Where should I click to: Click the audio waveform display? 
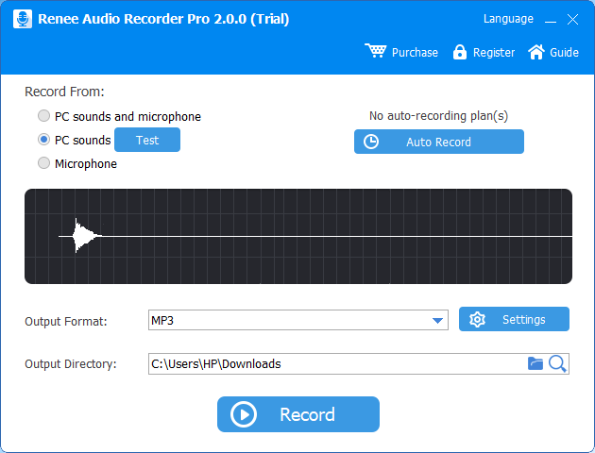pyautogui.click(x=298, y=236)
